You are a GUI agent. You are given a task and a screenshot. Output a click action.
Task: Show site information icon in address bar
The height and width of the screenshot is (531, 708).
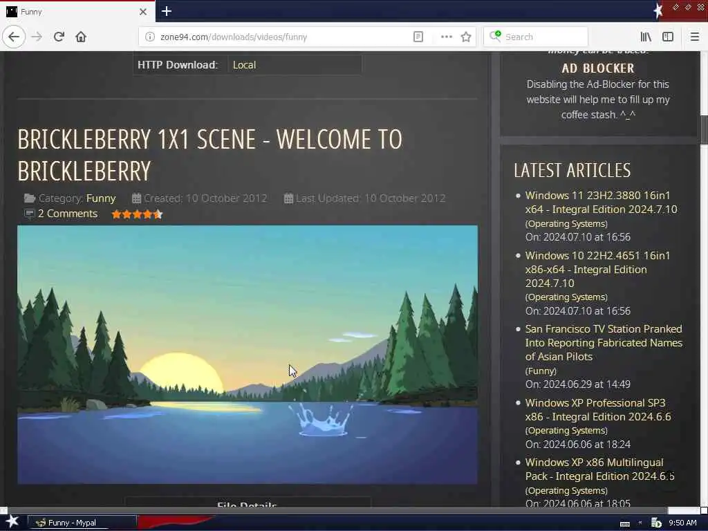(x=150, y=37)
